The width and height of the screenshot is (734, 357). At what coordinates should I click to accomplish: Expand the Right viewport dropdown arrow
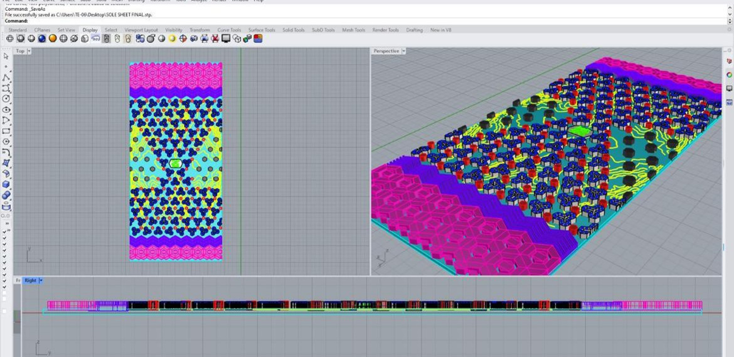pos(41,281)
